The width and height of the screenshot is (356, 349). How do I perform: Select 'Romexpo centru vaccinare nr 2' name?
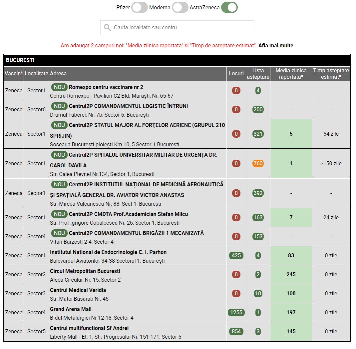[x=106, y=87]
